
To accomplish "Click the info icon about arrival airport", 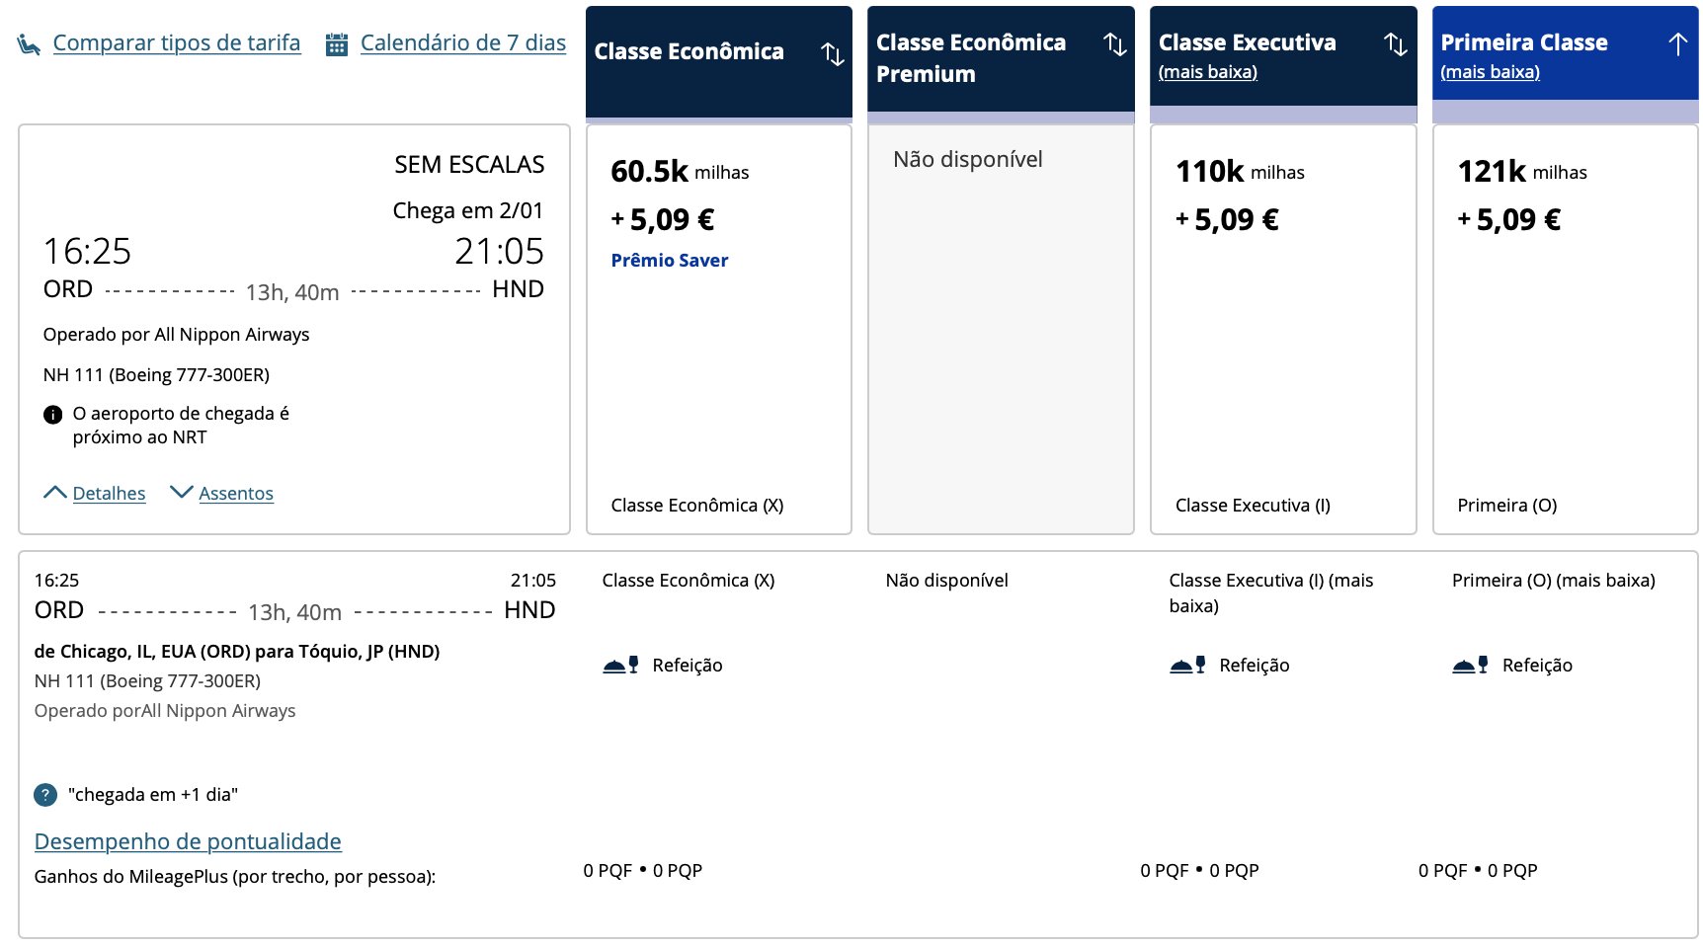I will pos(53,415).
